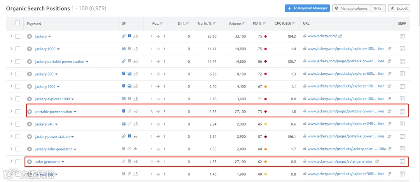This screenshot has width=420, height=182.
Task: Tick checkbox for portable power station row
Action: point(17,112)
